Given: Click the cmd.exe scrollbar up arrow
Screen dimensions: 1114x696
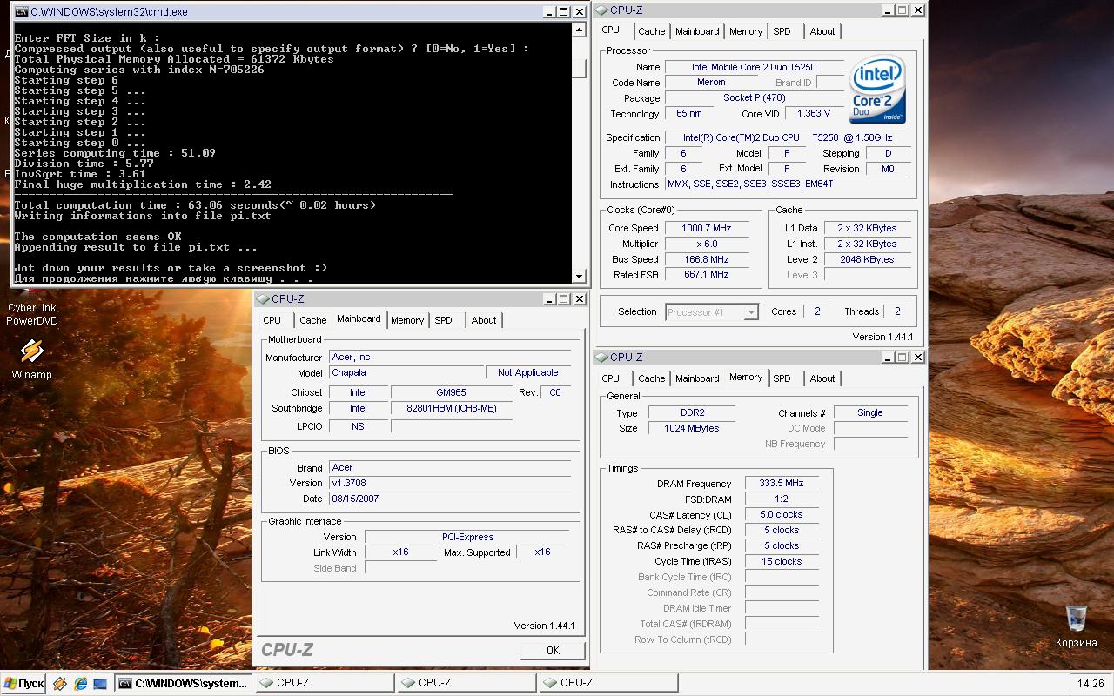Looking at the screenshot, I should pyautogui.click(x=580, y=29).
